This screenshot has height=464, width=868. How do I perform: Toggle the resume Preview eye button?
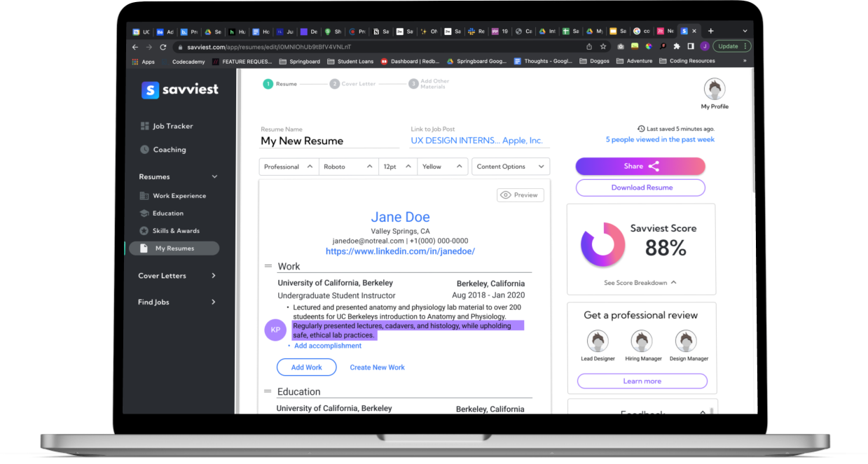click(x=521, y=195)
